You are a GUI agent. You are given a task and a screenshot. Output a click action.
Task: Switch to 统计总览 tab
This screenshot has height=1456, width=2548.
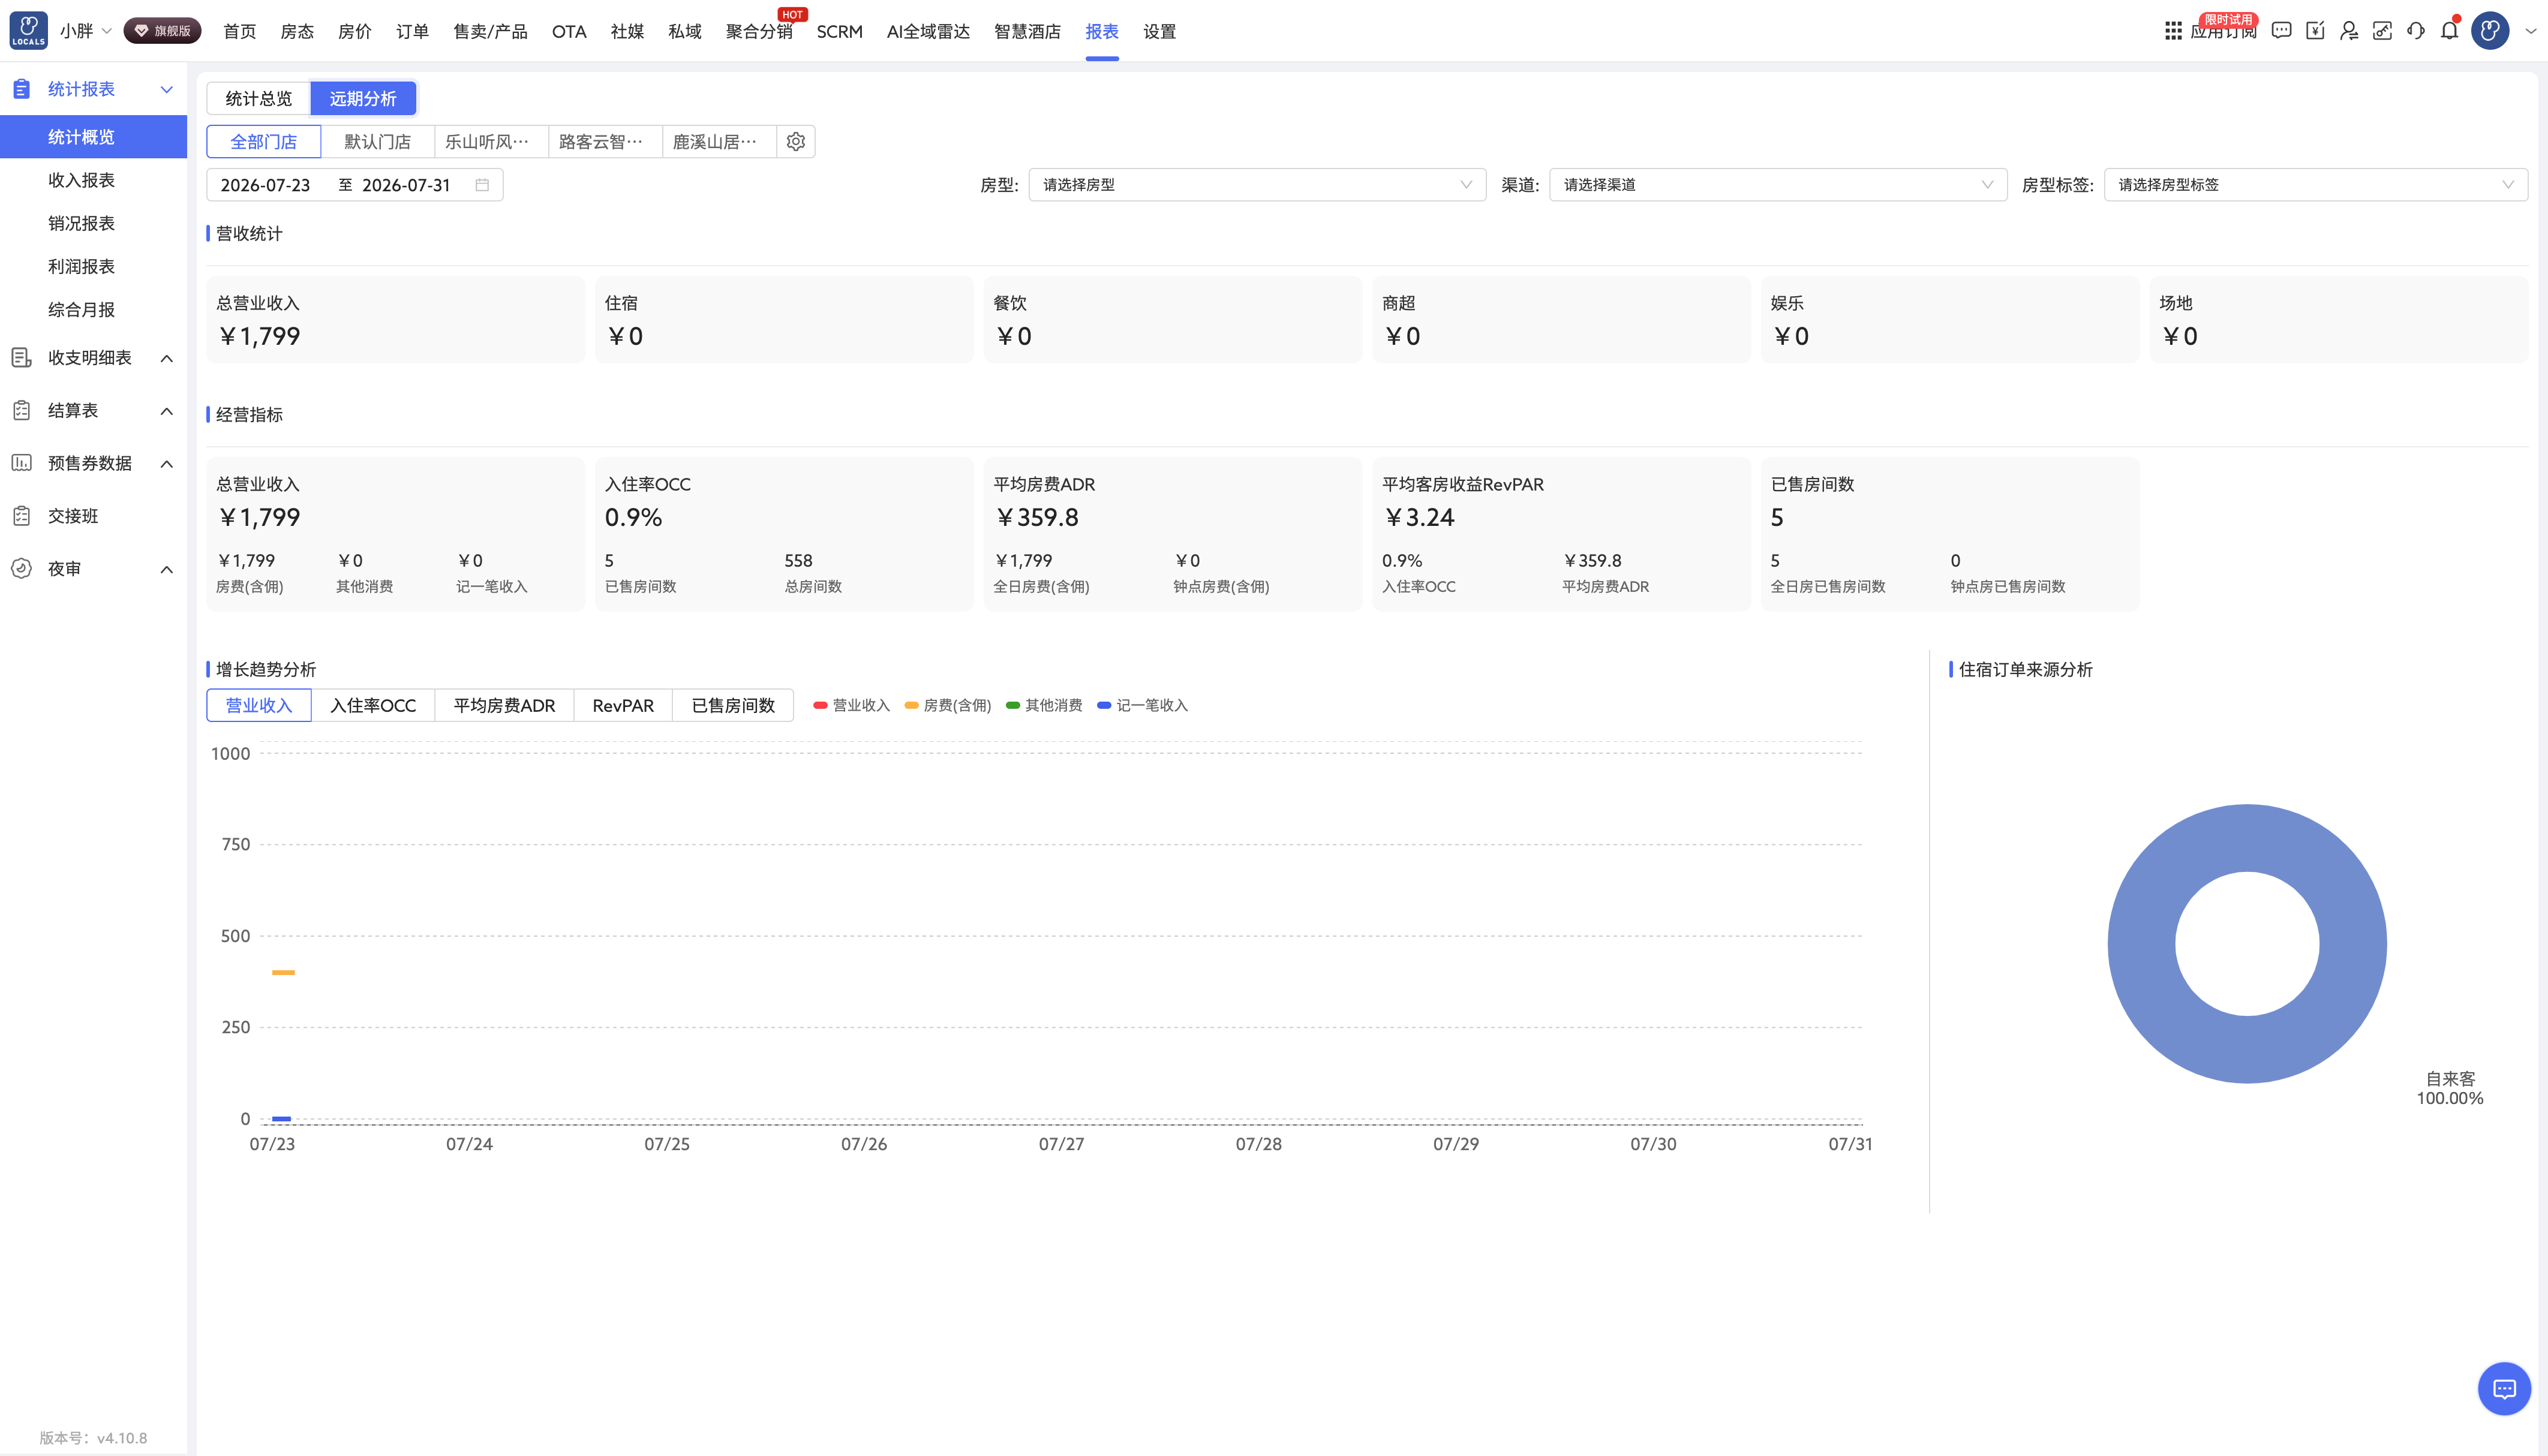259,98
